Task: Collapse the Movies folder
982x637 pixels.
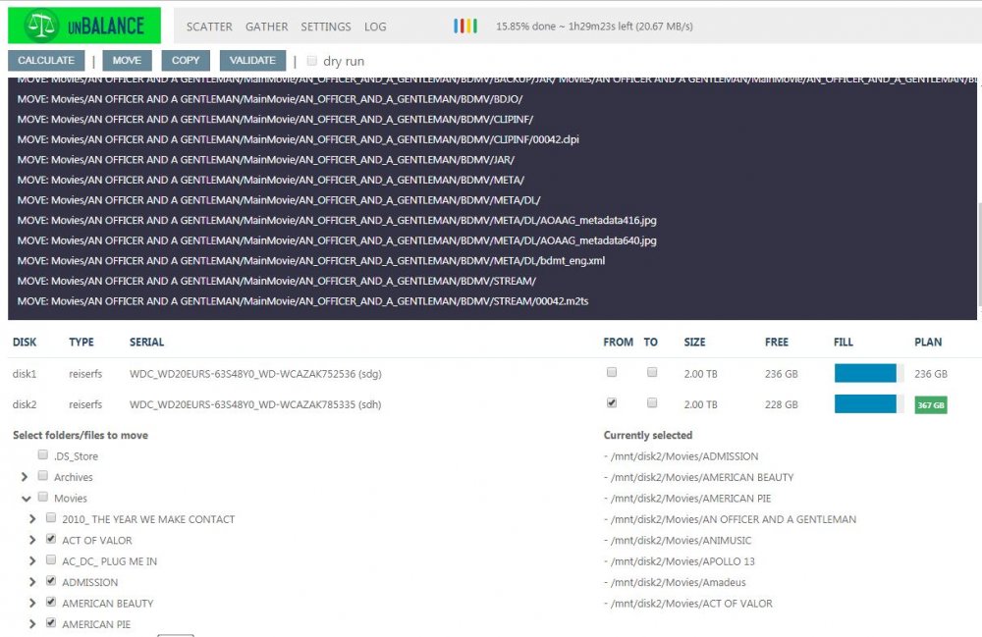Action: pos(26,499)
